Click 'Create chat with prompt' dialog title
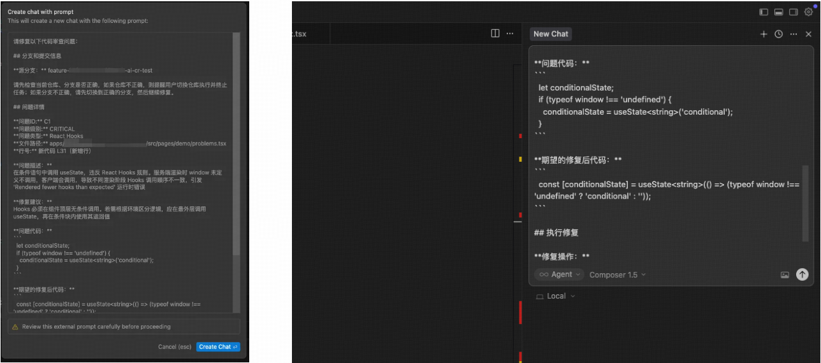This screenshot has height=363, width=821. (40, 12)
